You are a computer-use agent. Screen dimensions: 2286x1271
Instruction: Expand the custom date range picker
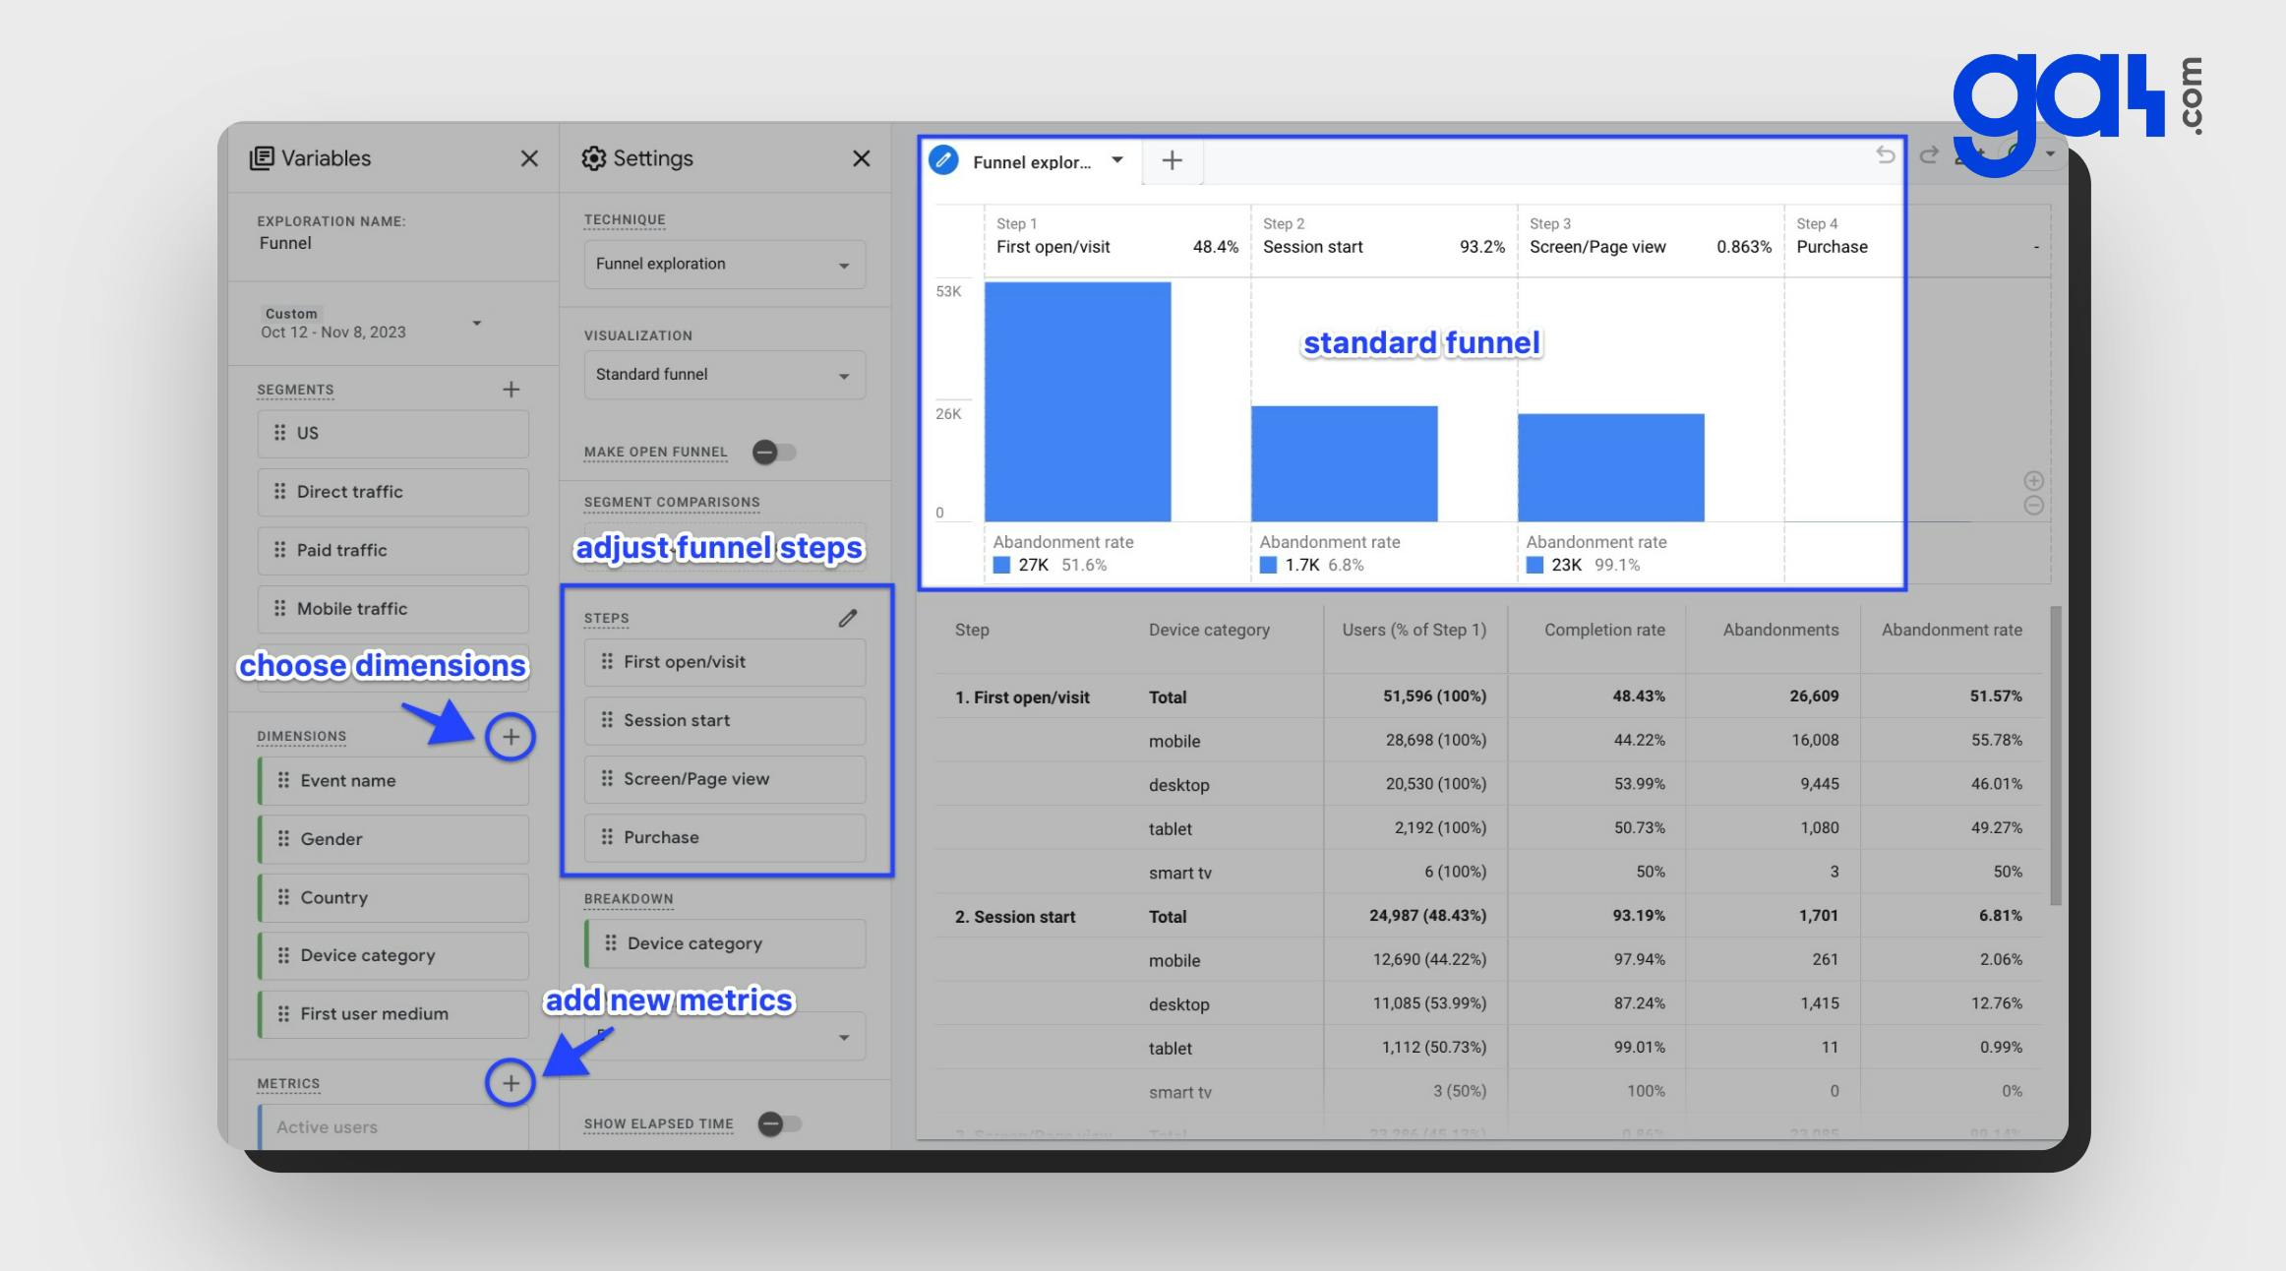click(x=476, y=324)
